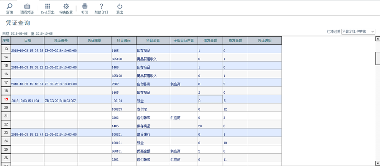The width and height of the screenshot is (380, 166).
Task: Sort by the 日期 column header
Action: (x=27, y=41)
